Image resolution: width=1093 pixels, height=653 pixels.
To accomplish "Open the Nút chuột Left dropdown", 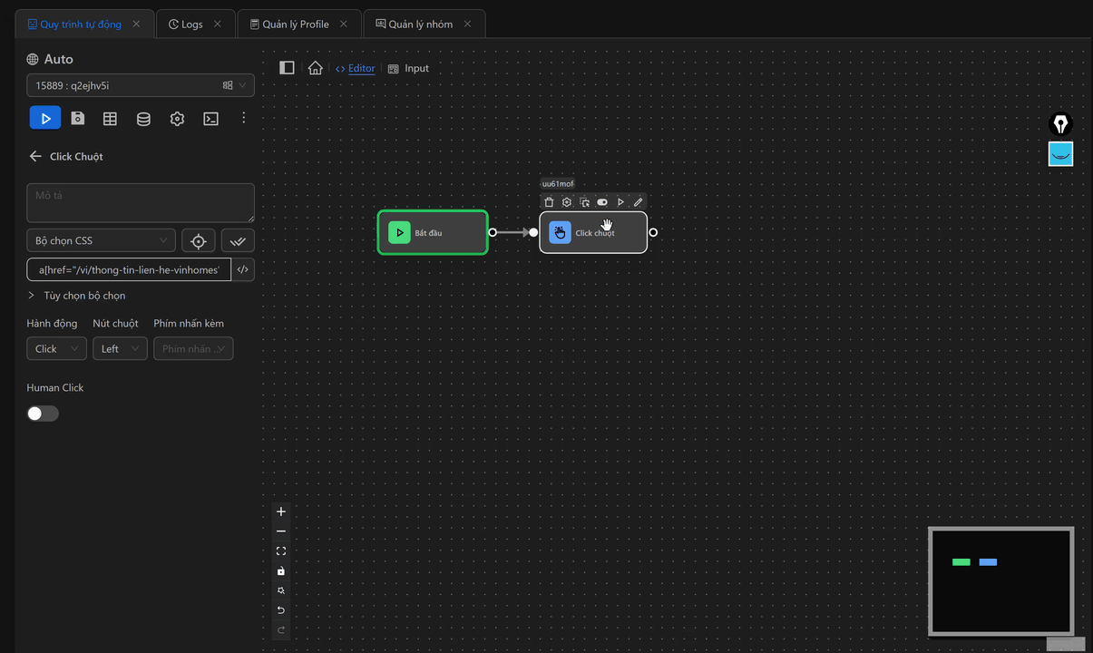I will click(120, 348).
